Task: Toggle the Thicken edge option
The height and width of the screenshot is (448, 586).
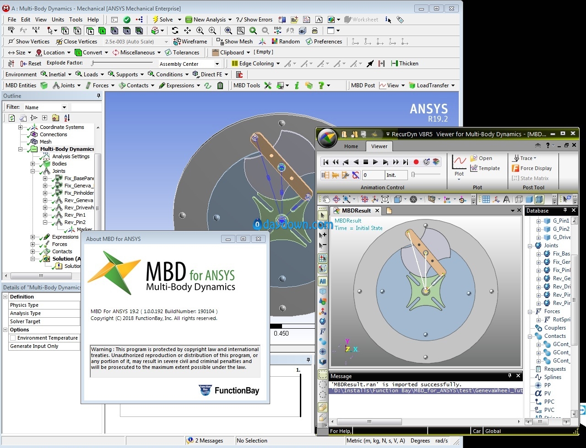Action: [405, 64]
